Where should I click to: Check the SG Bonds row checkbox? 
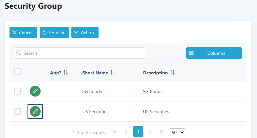point(18,91)
